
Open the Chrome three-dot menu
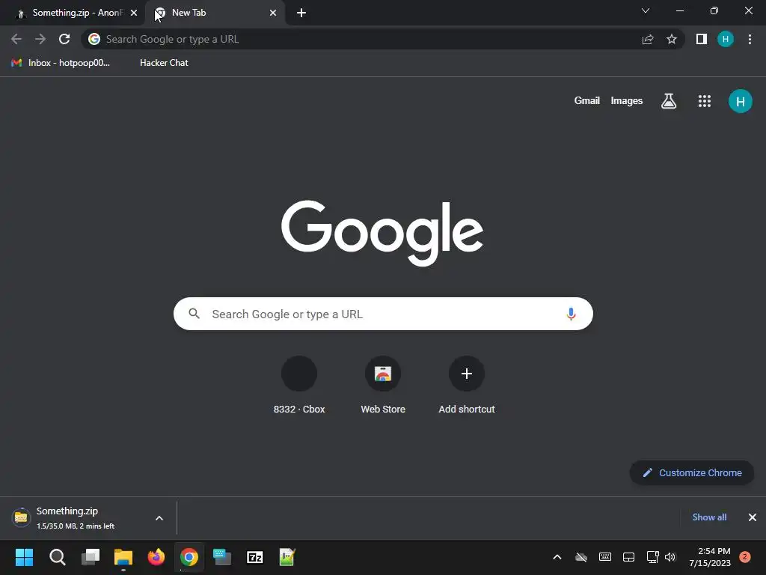point(750,39)
